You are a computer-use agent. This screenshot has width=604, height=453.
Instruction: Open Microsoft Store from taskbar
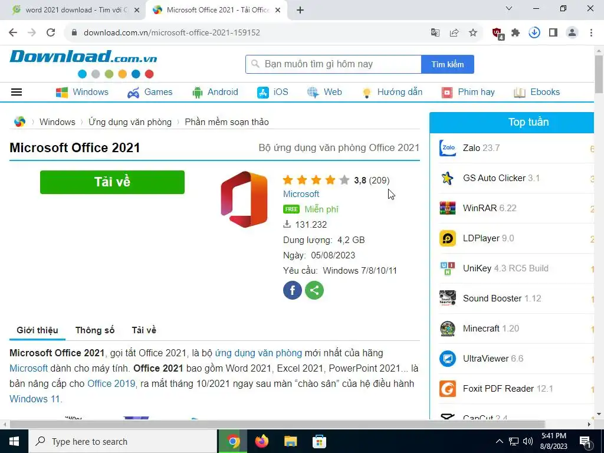click(x=319, y=441)
